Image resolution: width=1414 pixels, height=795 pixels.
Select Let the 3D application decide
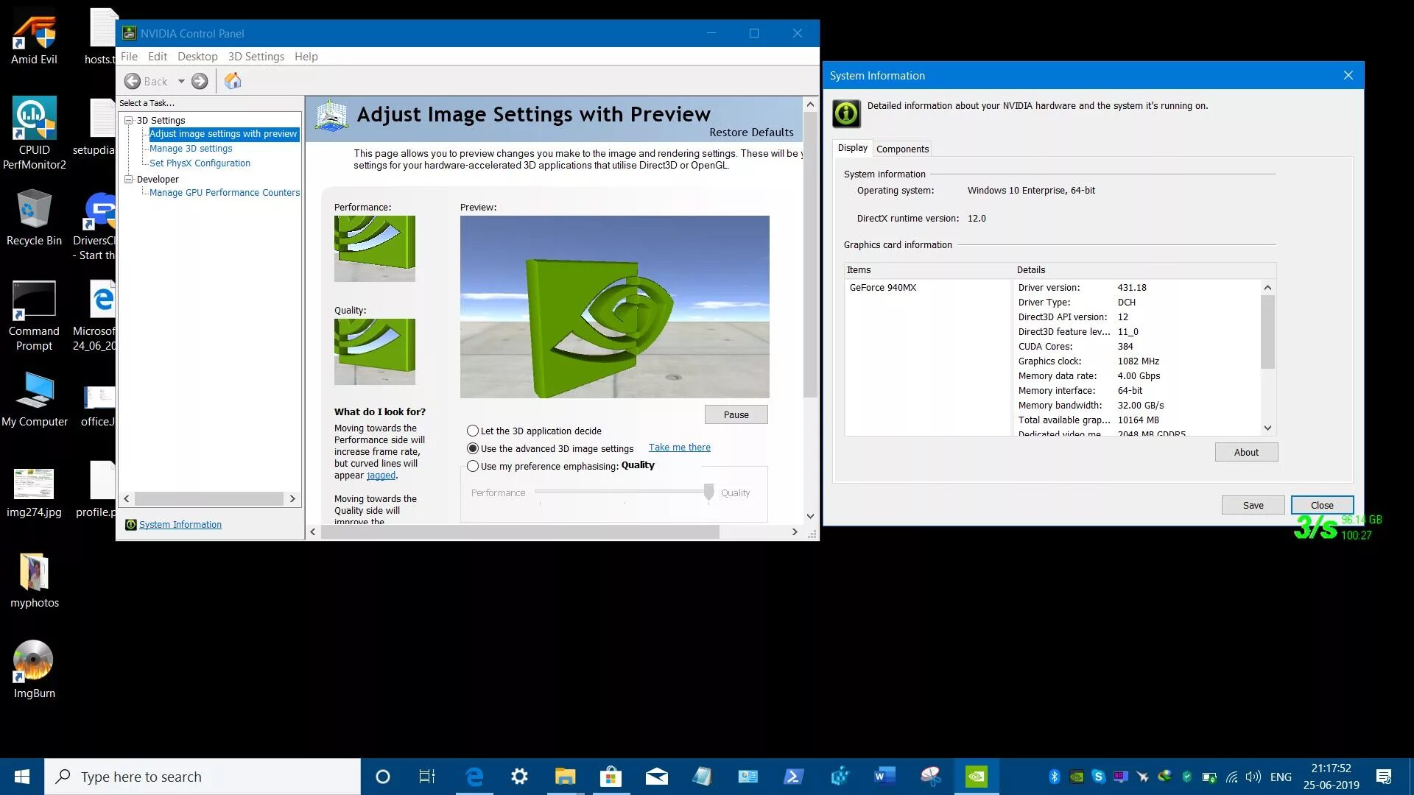point(473,431)
